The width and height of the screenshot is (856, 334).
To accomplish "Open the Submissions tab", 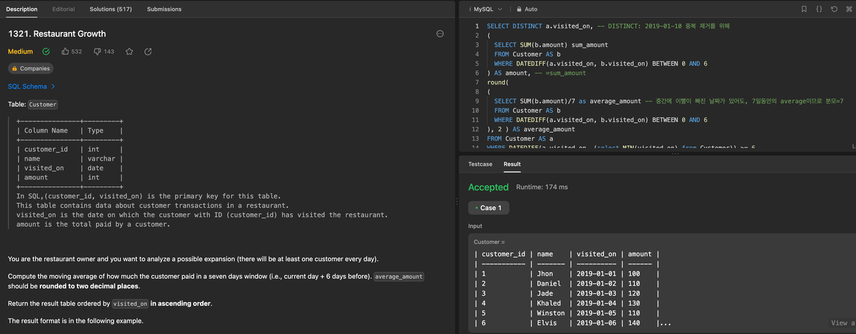I will pos(164,9).
